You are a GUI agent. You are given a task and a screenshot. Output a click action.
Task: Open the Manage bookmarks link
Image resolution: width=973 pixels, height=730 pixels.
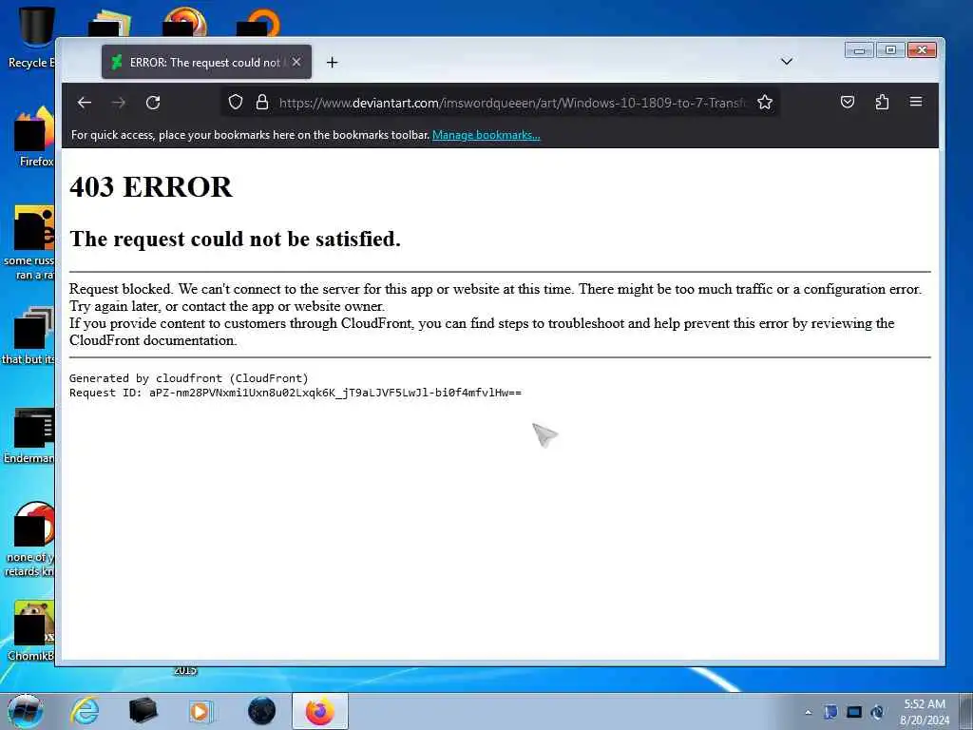pyautogui.click(x=486, y=135)
